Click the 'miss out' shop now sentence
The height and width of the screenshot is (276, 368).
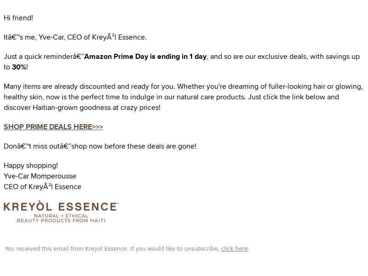click(x=100, y=146)
